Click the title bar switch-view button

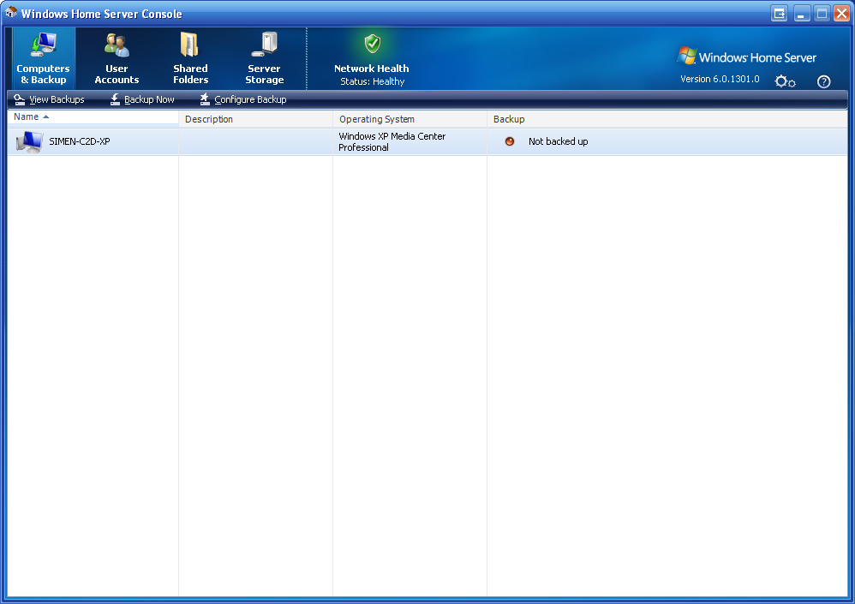click(780, 14)
